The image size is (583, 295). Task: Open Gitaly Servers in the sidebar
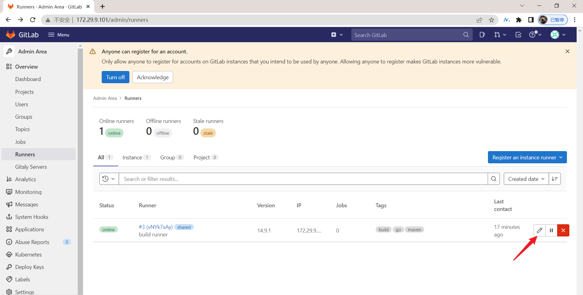pyautogui.click(x=31, y=167)
